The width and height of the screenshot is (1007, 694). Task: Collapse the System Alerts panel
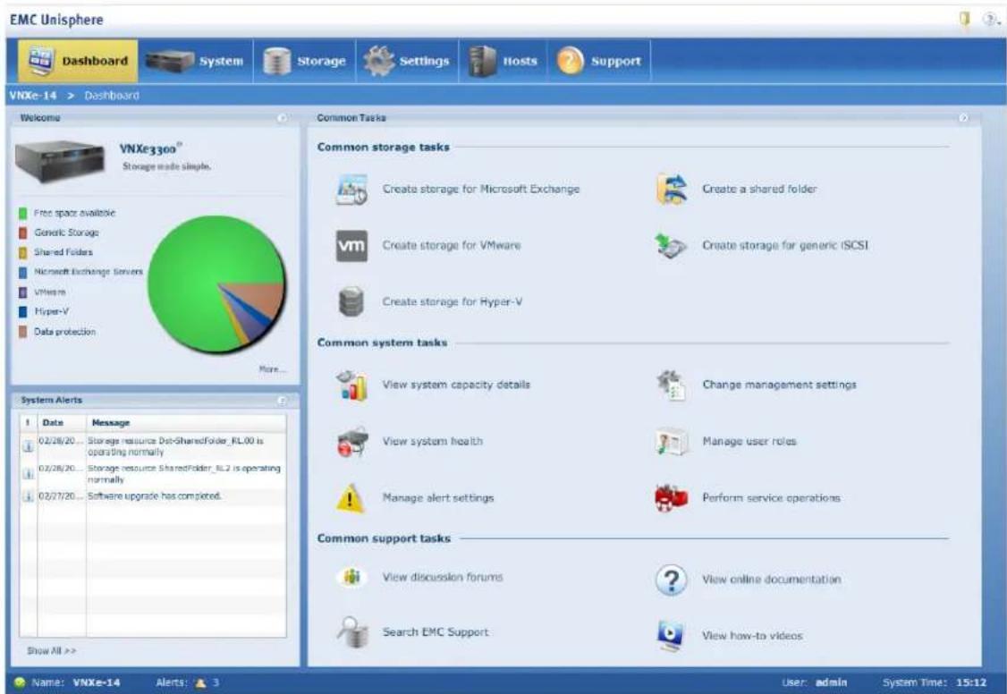[x=282, y=401]
